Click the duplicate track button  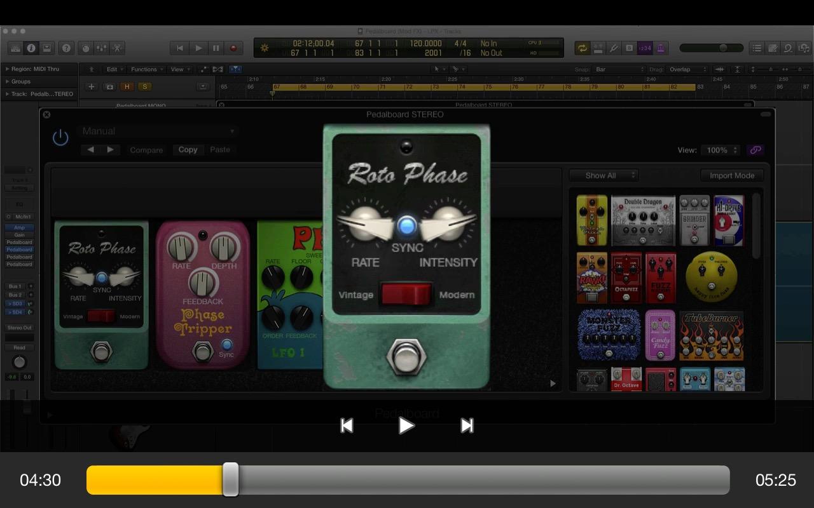109,86
